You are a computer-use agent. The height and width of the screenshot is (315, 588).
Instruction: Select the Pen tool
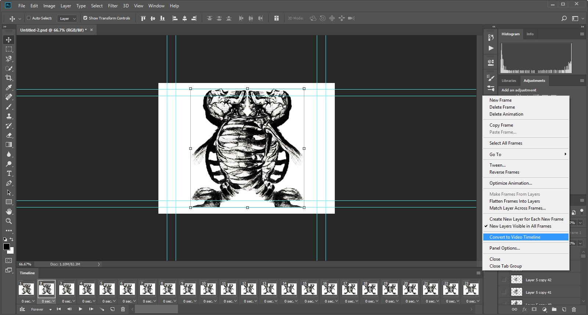coord(9,183)
